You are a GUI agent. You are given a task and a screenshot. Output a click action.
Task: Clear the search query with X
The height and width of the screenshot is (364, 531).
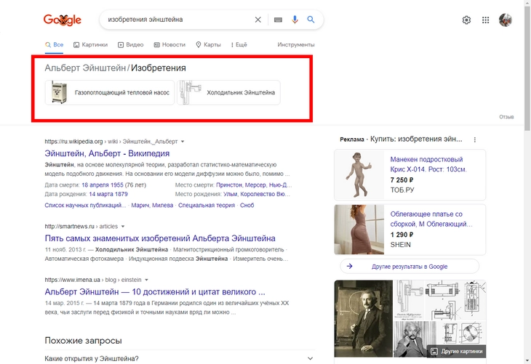click(x=257, y=20)
